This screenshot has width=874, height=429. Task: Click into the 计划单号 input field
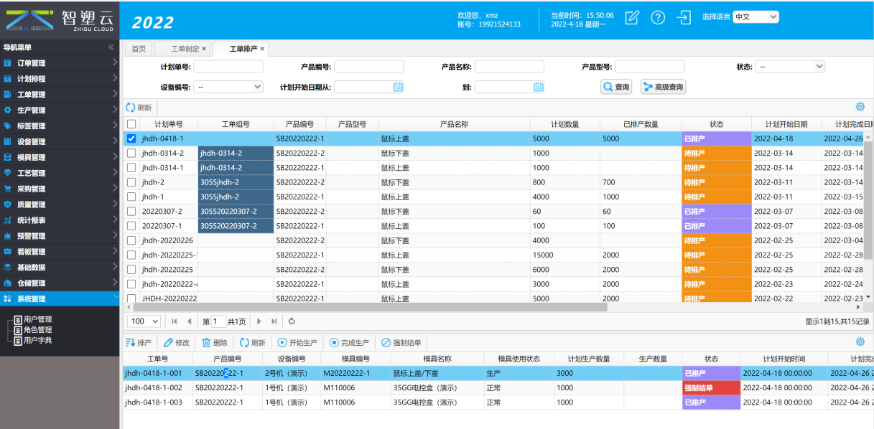click(228, 67)
